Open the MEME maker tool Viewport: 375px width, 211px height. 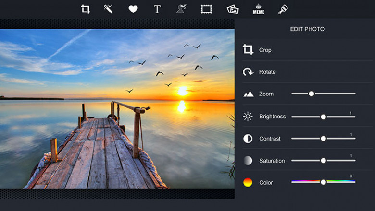coord(259,9)
